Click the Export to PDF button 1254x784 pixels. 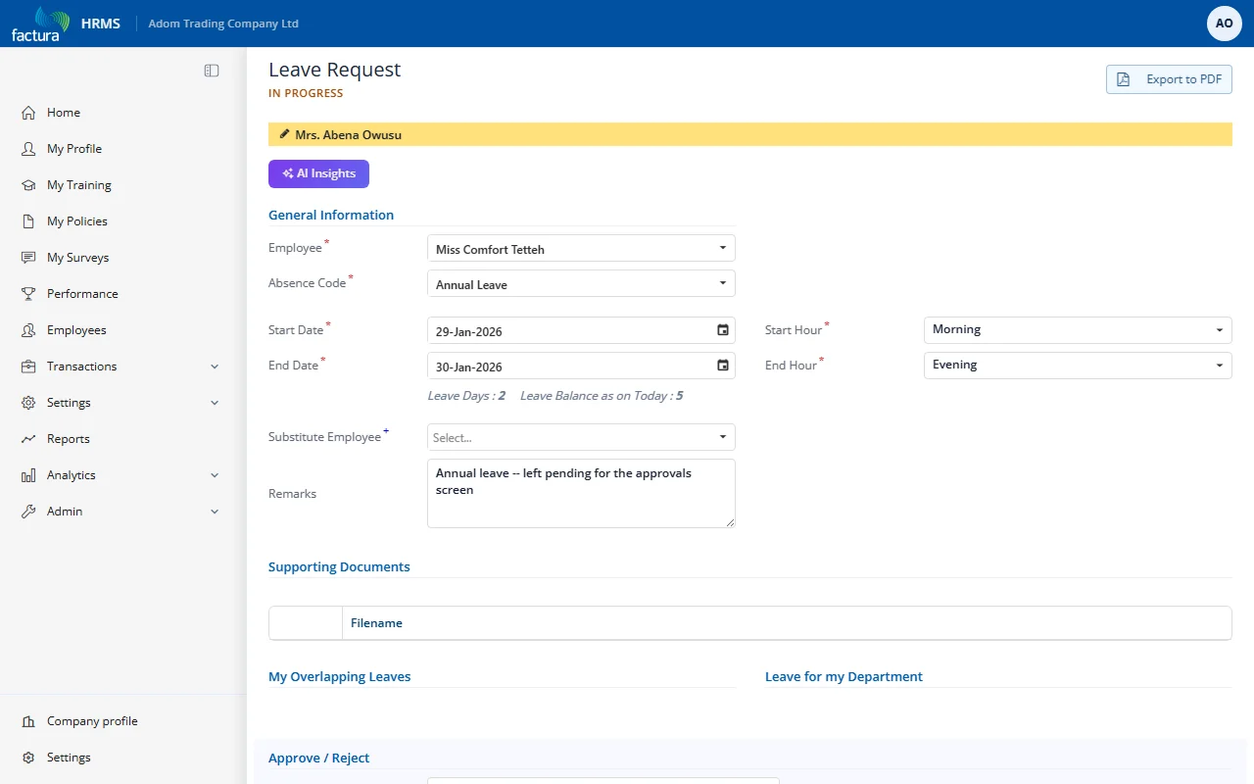[x=1169, y=79]
